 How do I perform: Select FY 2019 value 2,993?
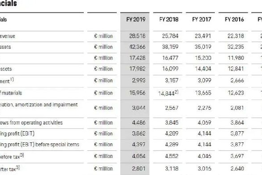pos(139,80)
